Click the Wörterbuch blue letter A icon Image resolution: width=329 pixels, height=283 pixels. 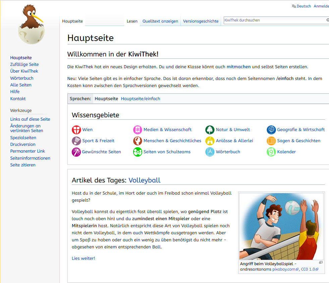click(210, 152)
